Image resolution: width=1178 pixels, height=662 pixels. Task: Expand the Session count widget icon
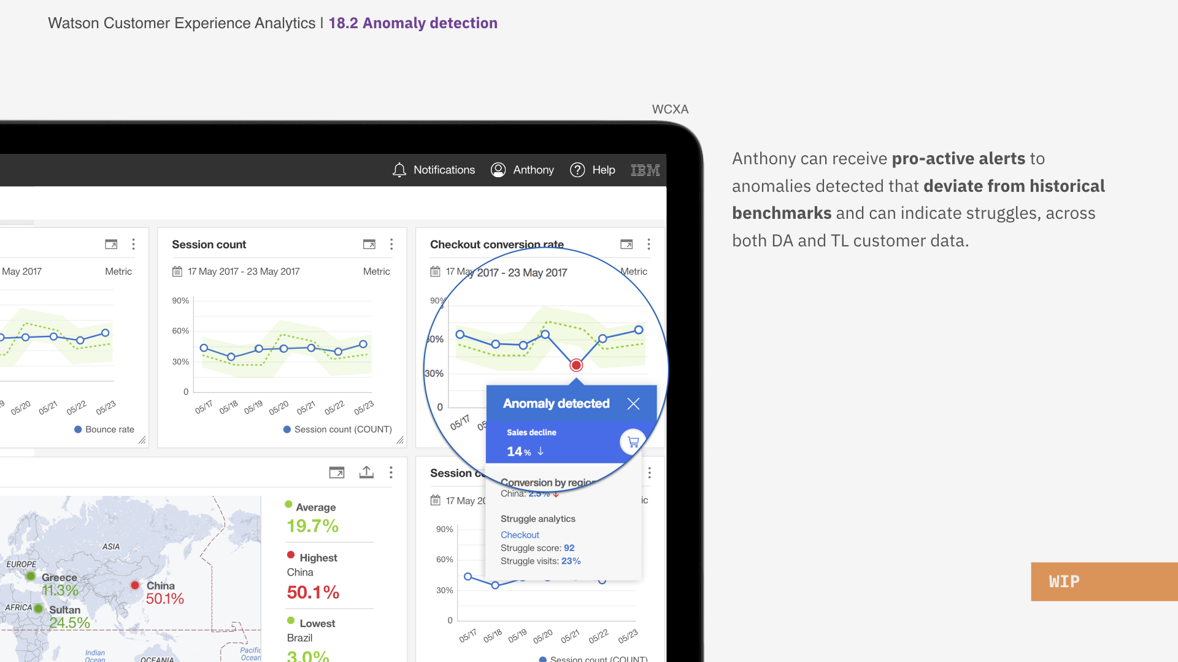[369, 245]
